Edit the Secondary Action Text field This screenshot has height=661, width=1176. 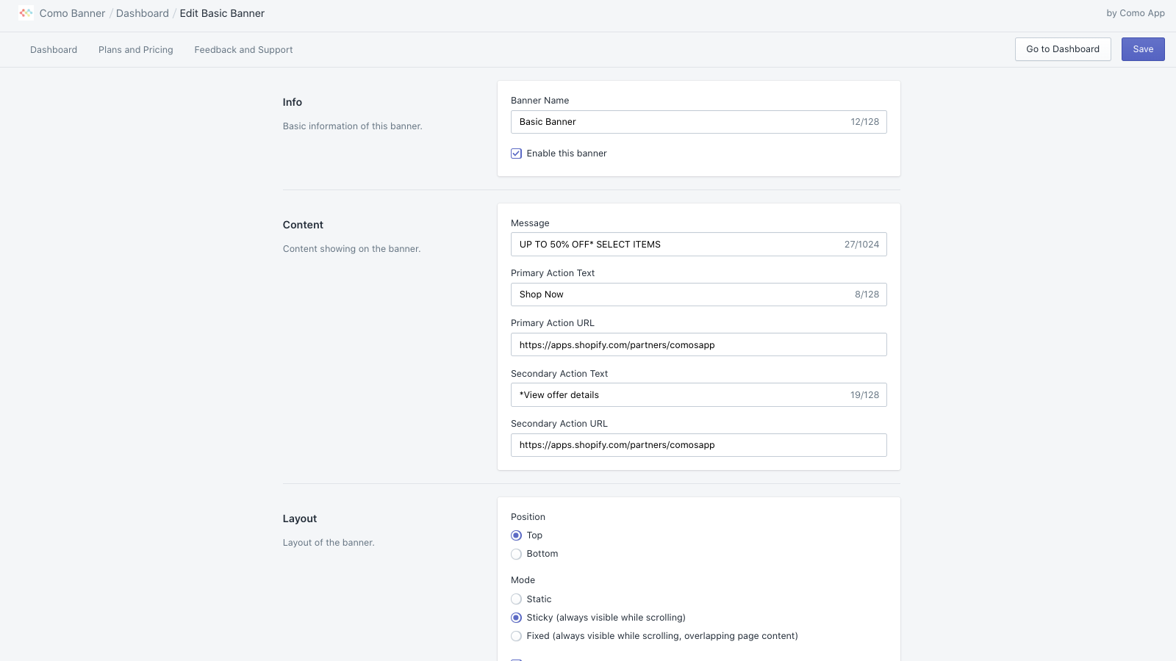coord(699,395)
